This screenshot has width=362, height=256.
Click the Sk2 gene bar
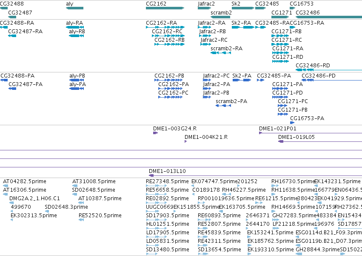tap(243, 8)
